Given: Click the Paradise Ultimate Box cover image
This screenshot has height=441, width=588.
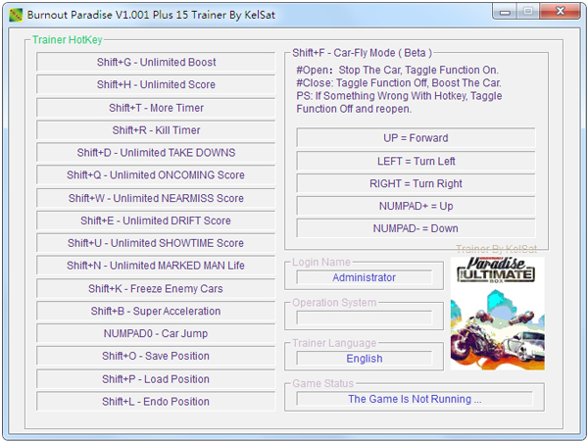Looking at the screenshot, I should [497, 314].
